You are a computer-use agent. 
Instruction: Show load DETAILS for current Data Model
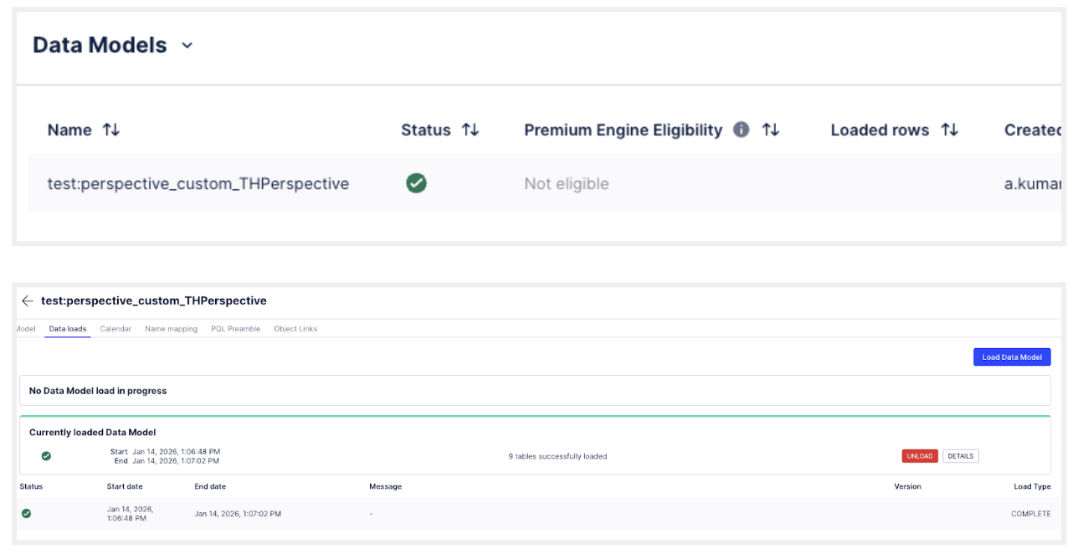coord(960,456)
